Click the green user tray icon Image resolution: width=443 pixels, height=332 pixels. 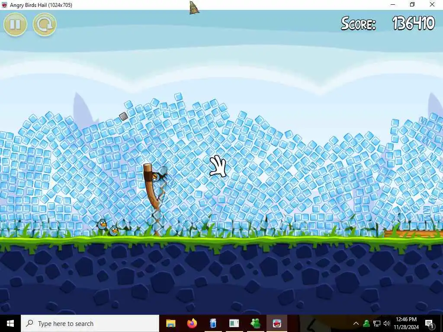tap(366, 323)
